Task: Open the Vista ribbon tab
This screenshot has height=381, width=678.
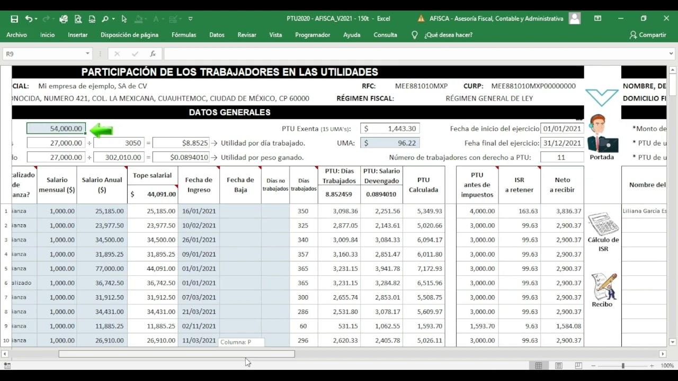Action: (275, 35)
